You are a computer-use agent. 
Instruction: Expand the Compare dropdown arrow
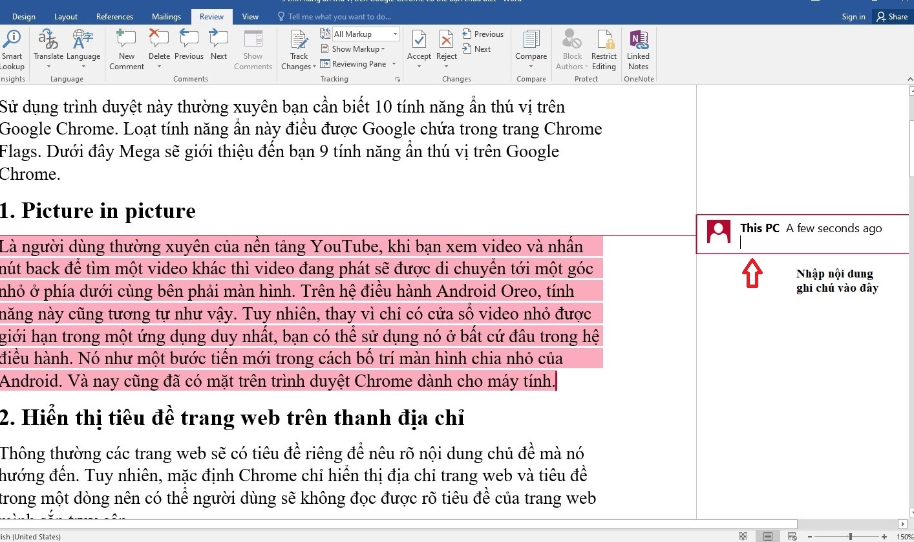tap(531, 67)
